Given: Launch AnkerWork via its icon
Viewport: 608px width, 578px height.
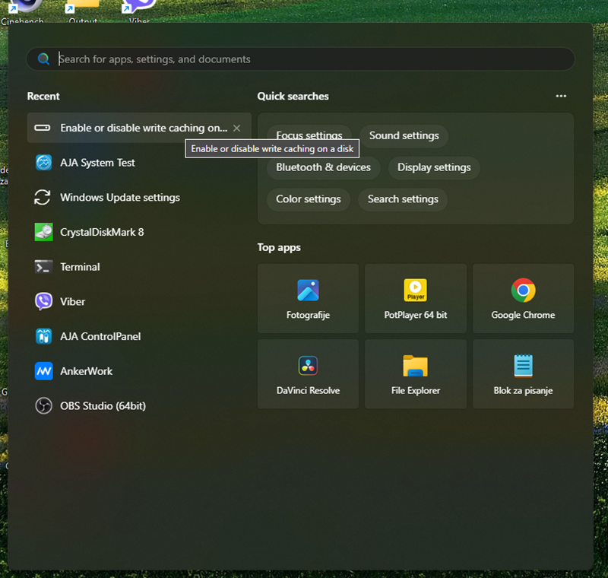Looking at the screenshot, I should [44, 371].
